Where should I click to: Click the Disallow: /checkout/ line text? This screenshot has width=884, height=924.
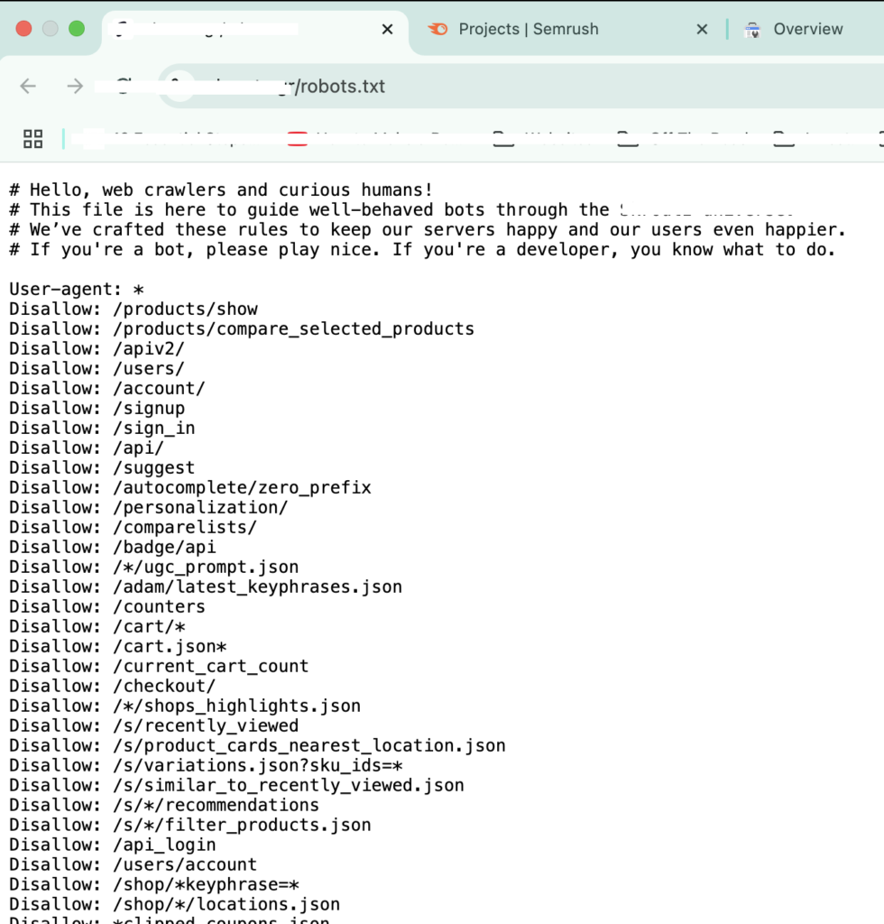113,686
